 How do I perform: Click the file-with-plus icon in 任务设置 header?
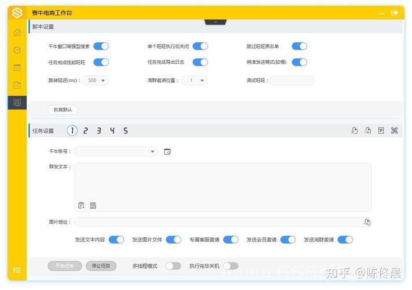(x=368, y=130)
